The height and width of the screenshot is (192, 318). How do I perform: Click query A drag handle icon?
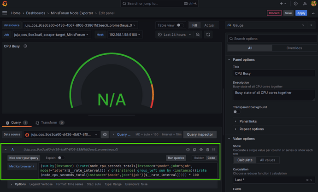(x=213, y=150)
